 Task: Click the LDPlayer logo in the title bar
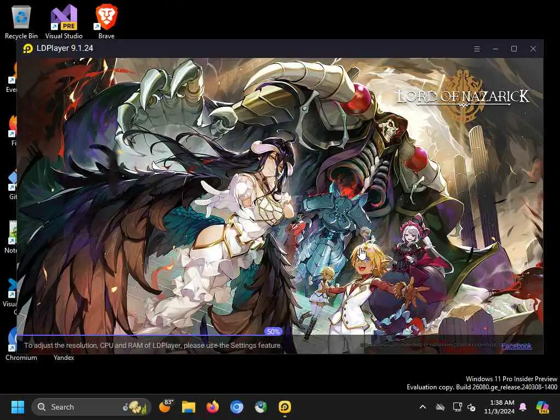click(28, 49)
